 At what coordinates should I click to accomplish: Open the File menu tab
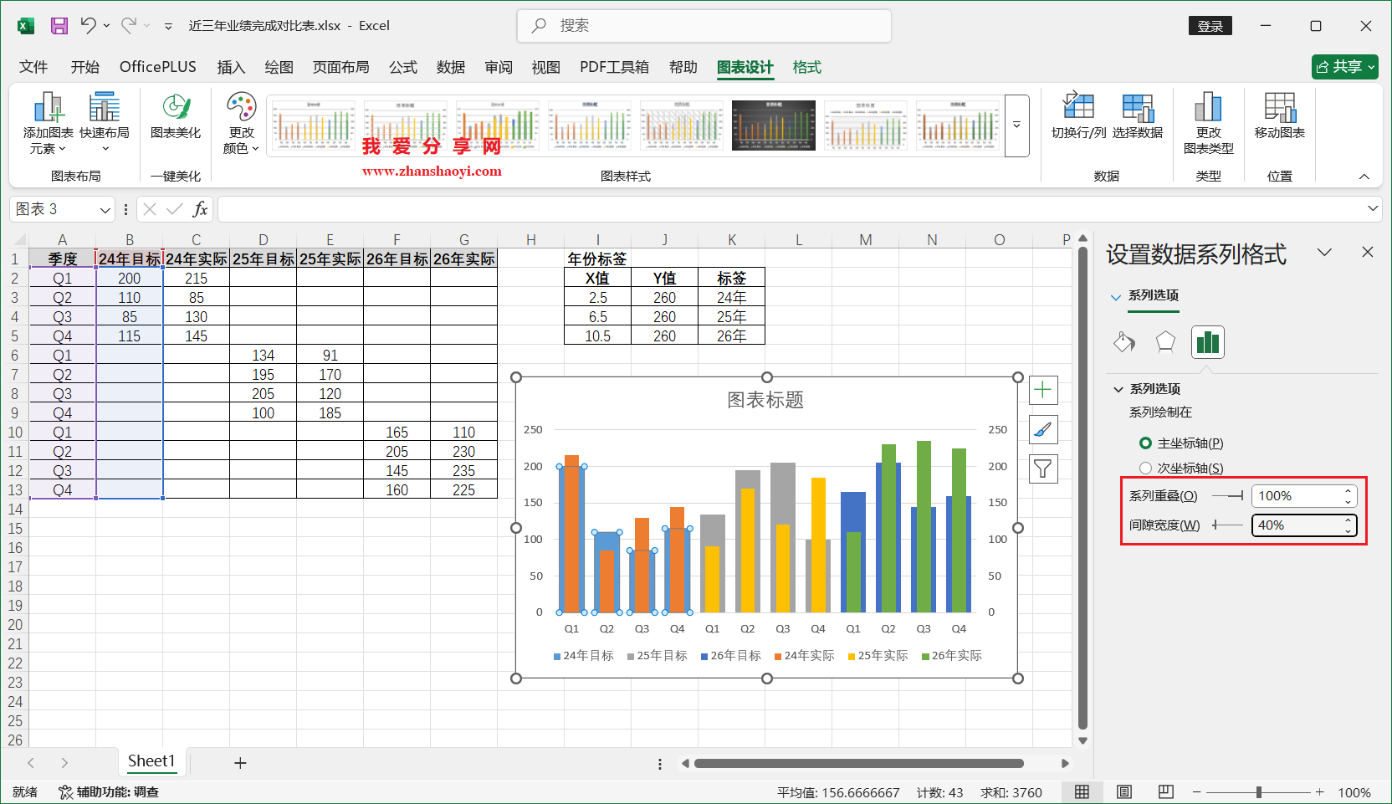33,67
